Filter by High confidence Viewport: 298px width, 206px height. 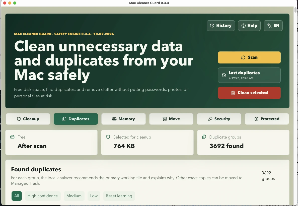(x=43, y=196)
